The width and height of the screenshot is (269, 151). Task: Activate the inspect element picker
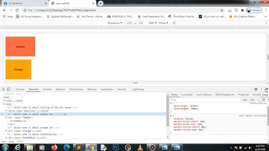(x=3, y=89)
